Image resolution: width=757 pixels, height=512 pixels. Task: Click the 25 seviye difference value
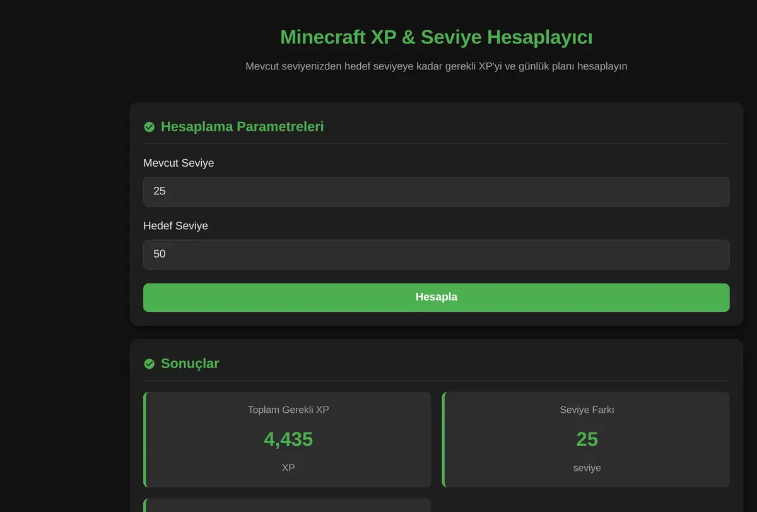coord(587,439)
